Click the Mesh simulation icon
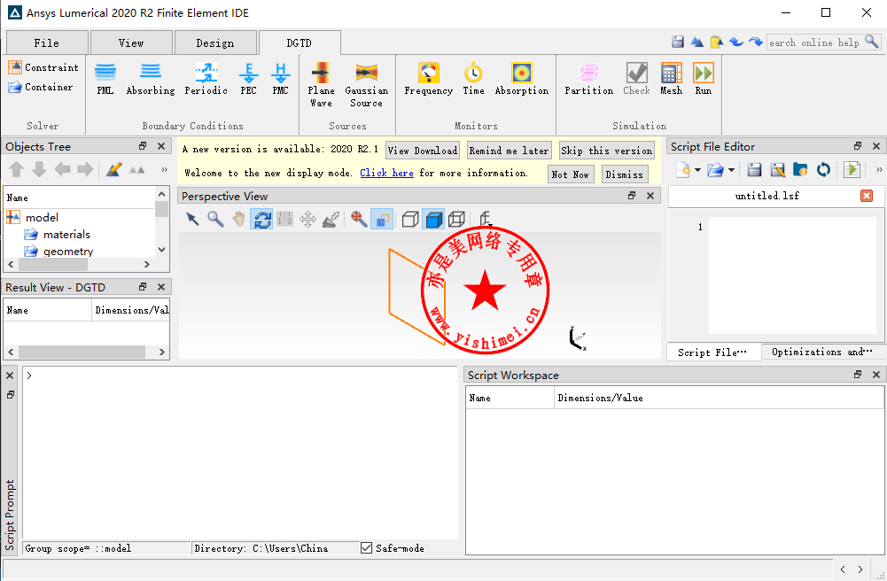887x581 pixels. 672,79
